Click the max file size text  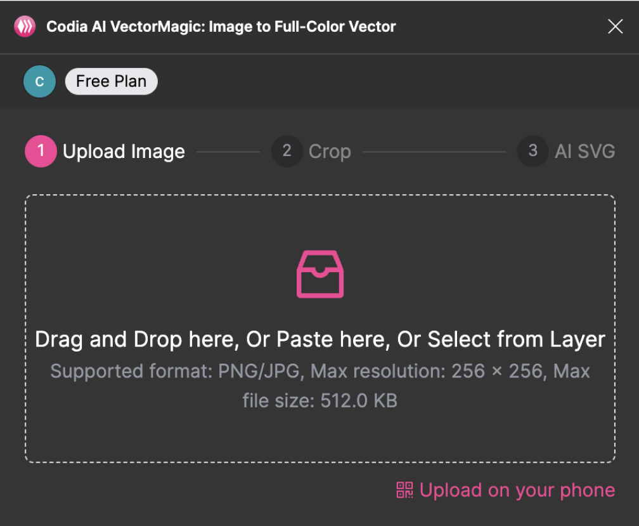pyautogui.click(x=319, y=400)
